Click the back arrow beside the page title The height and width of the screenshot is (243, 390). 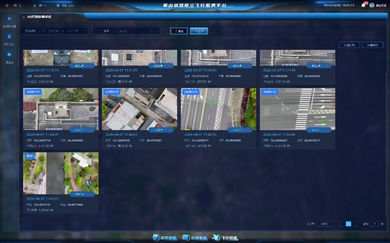click(x=24, y=17)
